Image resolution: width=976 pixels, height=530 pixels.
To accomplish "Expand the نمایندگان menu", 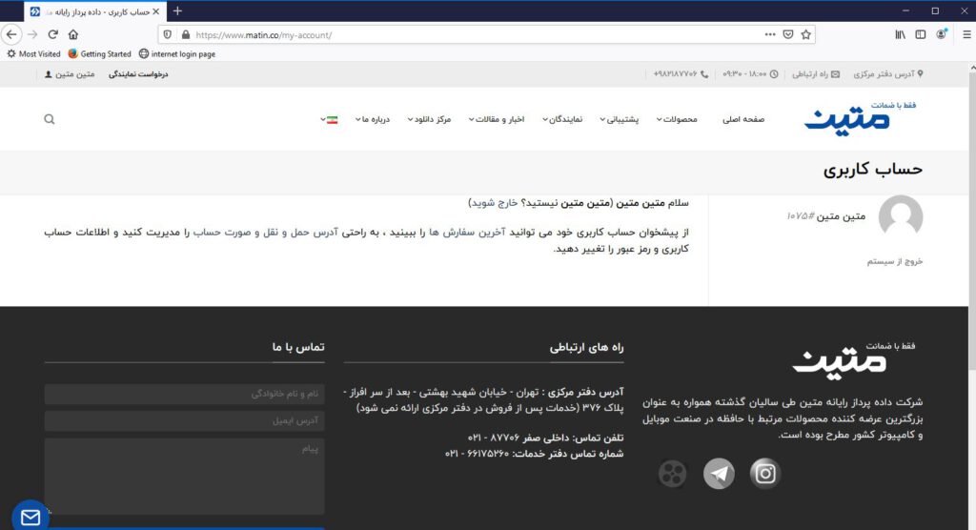I will [562, 119].
